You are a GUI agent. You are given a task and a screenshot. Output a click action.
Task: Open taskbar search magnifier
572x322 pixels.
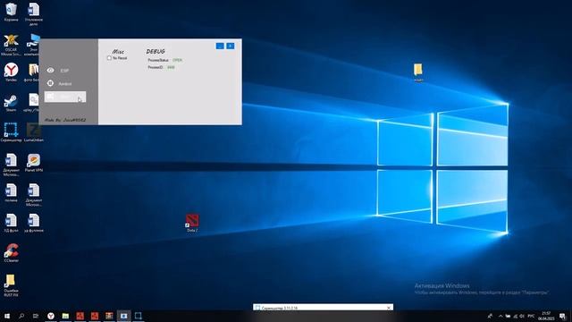coord(21,316)
